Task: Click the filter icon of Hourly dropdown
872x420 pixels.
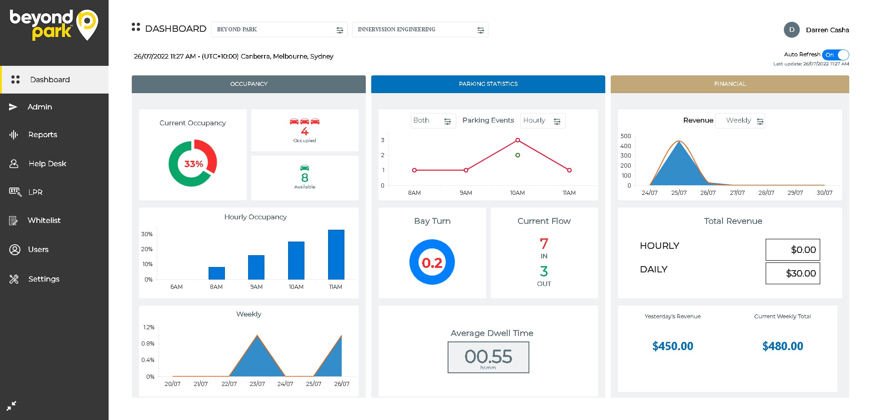Action: tap(557, 121)
